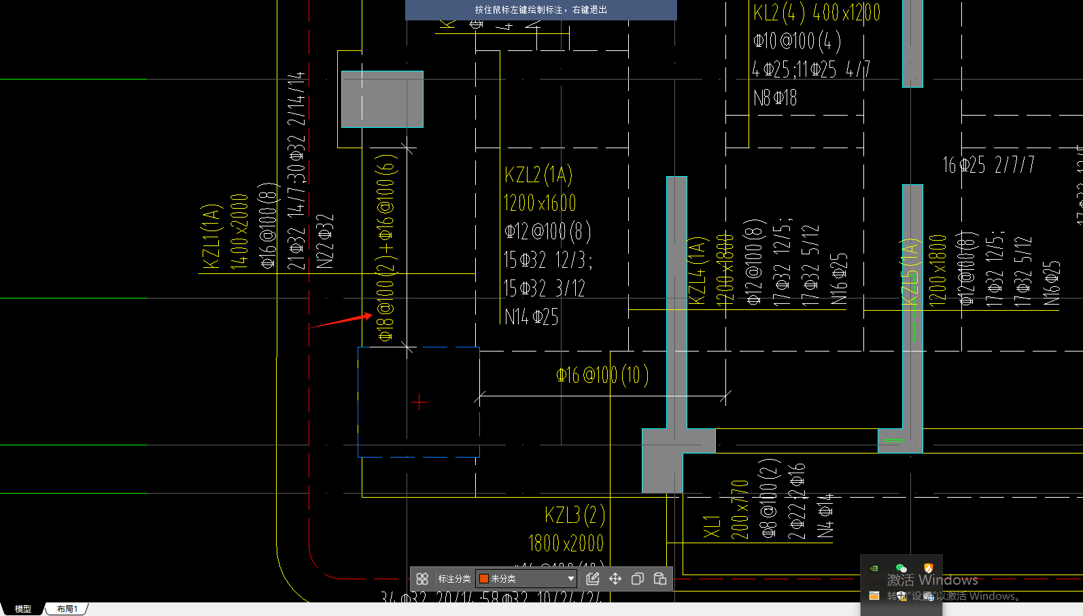Click the edit annotation pencil icon
Viewport: 1083px width, 616px height.
(x=593, y=579)
